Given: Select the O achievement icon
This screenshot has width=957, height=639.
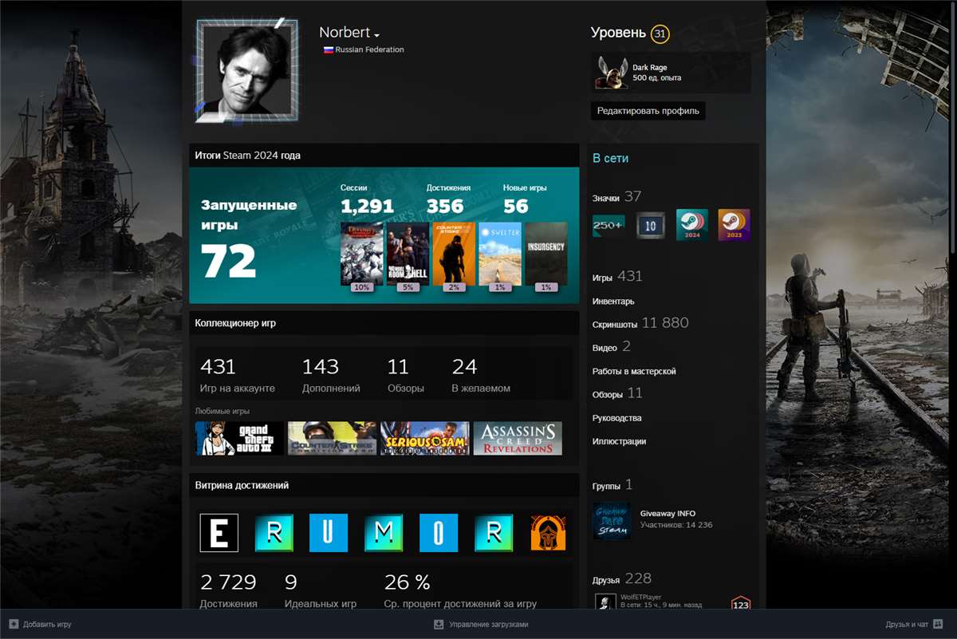Looking at the screenshot, I should 439,533.
